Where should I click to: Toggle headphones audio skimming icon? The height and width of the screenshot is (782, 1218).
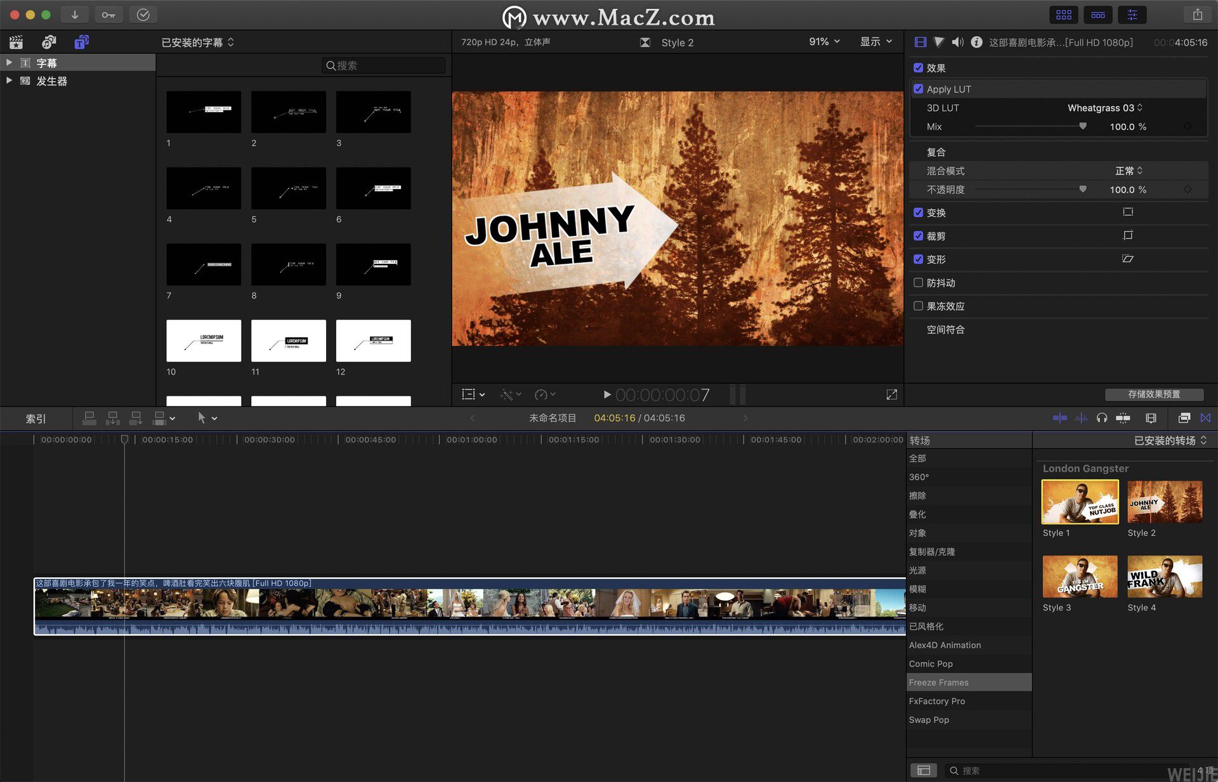click(x=1102, y=418)
